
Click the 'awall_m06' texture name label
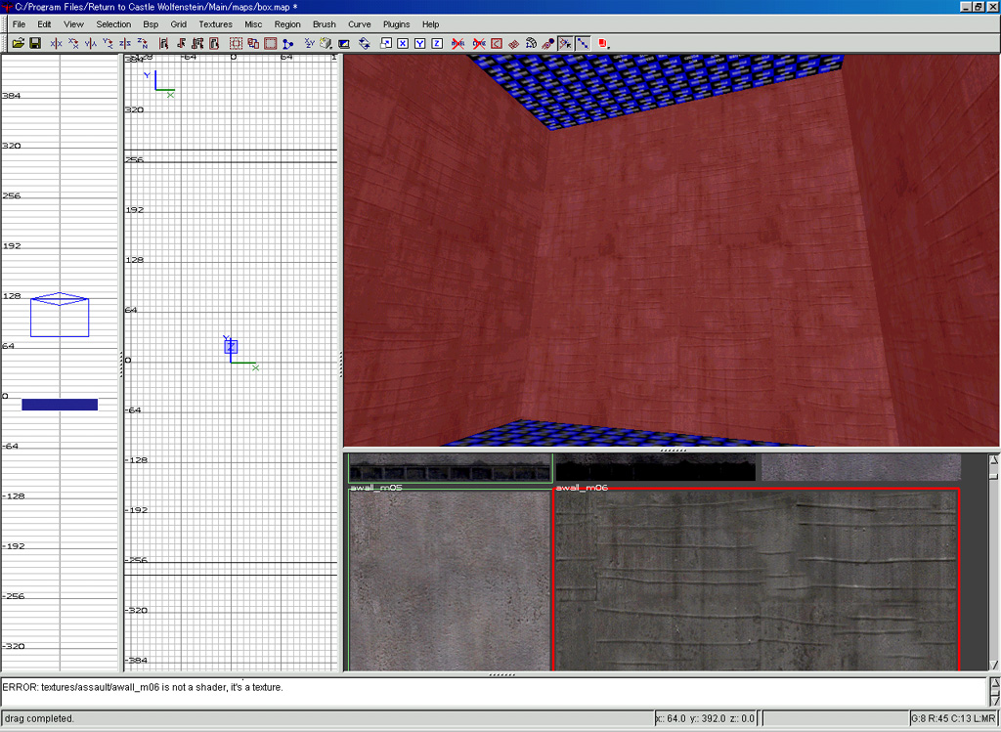click(x=582, y=488)
